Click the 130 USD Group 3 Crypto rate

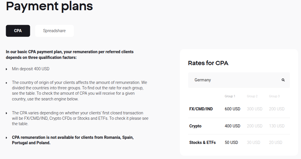coord(276,126)
